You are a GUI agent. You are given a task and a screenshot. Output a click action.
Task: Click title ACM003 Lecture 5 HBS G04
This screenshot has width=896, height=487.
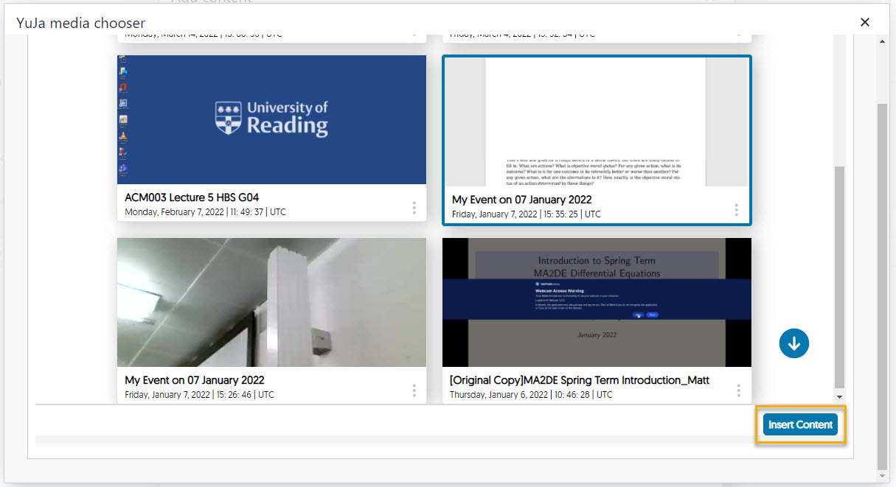[x=192, y=197]
